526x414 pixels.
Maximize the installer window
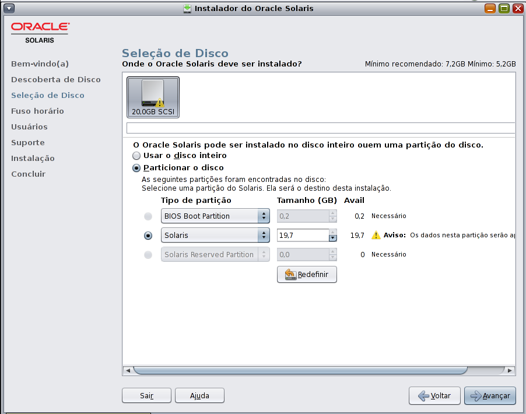[x=504, y=8]
